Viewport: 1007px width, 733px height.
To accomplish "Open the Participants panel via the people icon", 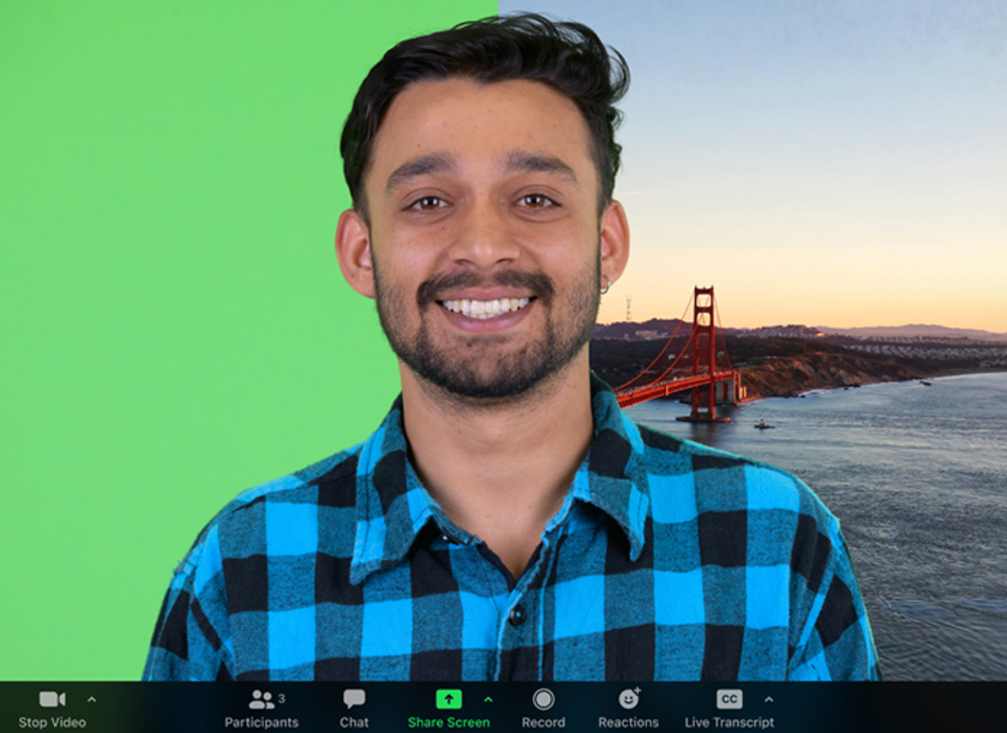I will tap(262, 698).
